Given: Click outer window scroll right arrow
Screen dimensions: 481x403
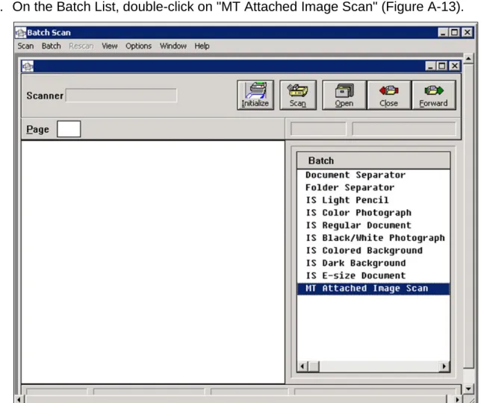Looking at the screenshot, I should click(x=458, y=399).
